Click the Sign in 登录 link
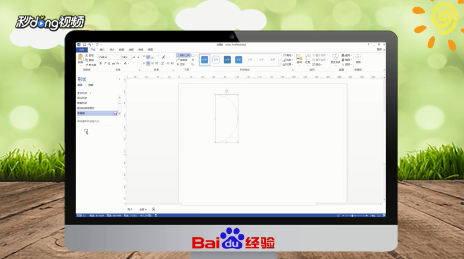The height and width of the screenshot is (259, 464). point(379,49)
